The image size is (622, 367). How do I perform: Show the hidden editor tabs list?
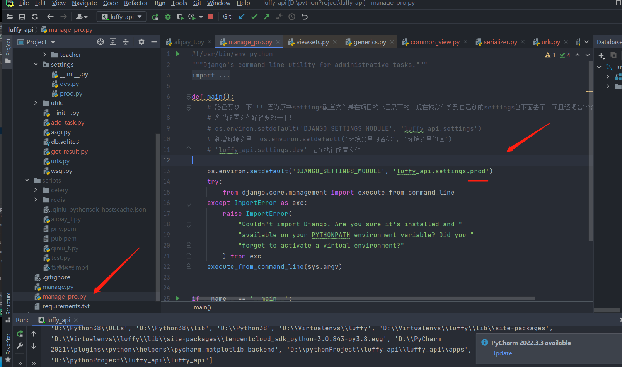586,42
